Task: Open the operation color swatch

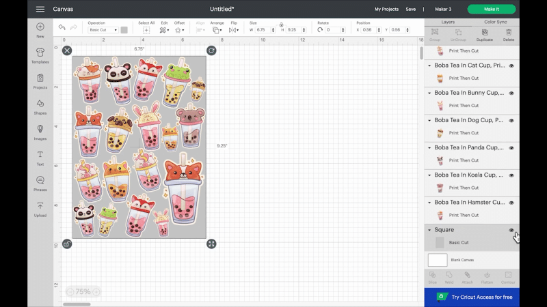Action: coord(124,30)
